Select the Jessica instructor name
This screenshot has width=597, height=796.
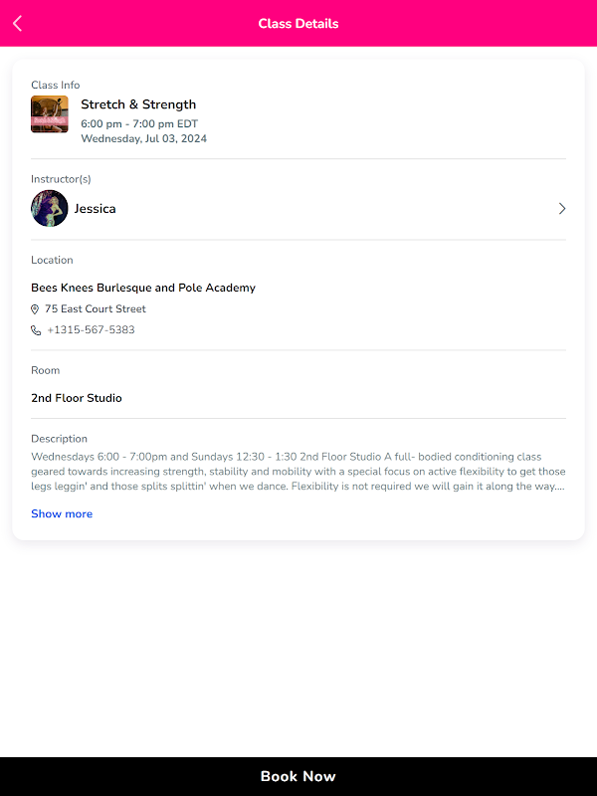coord(96,209)
